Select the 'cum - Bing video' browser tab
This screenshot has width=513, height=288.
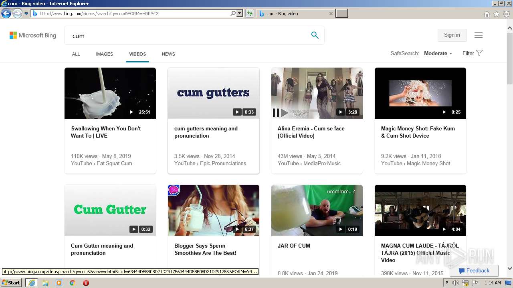(295, 14)
